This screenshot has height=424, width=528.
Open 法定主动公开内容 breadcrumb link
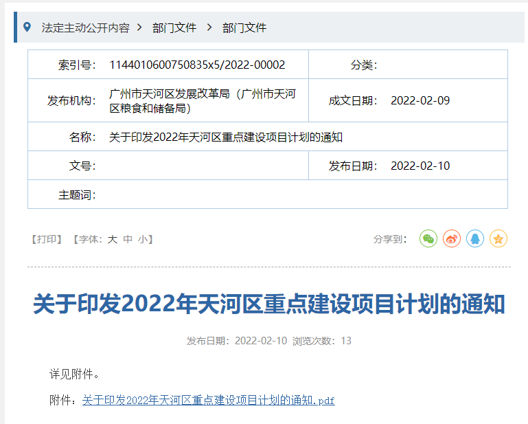coord(86,27)
